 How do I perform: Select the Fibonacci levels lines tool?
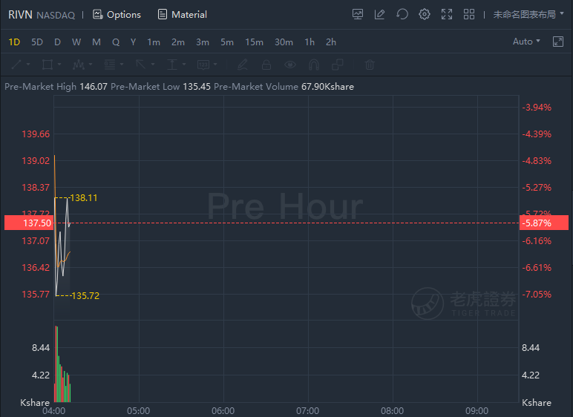110,65
